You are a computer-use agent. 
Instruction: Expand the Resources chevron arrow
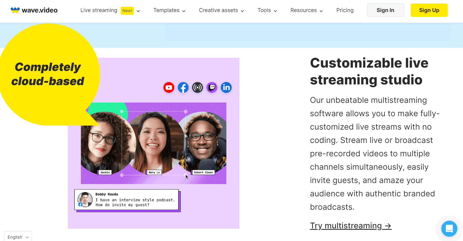point(321,11)
